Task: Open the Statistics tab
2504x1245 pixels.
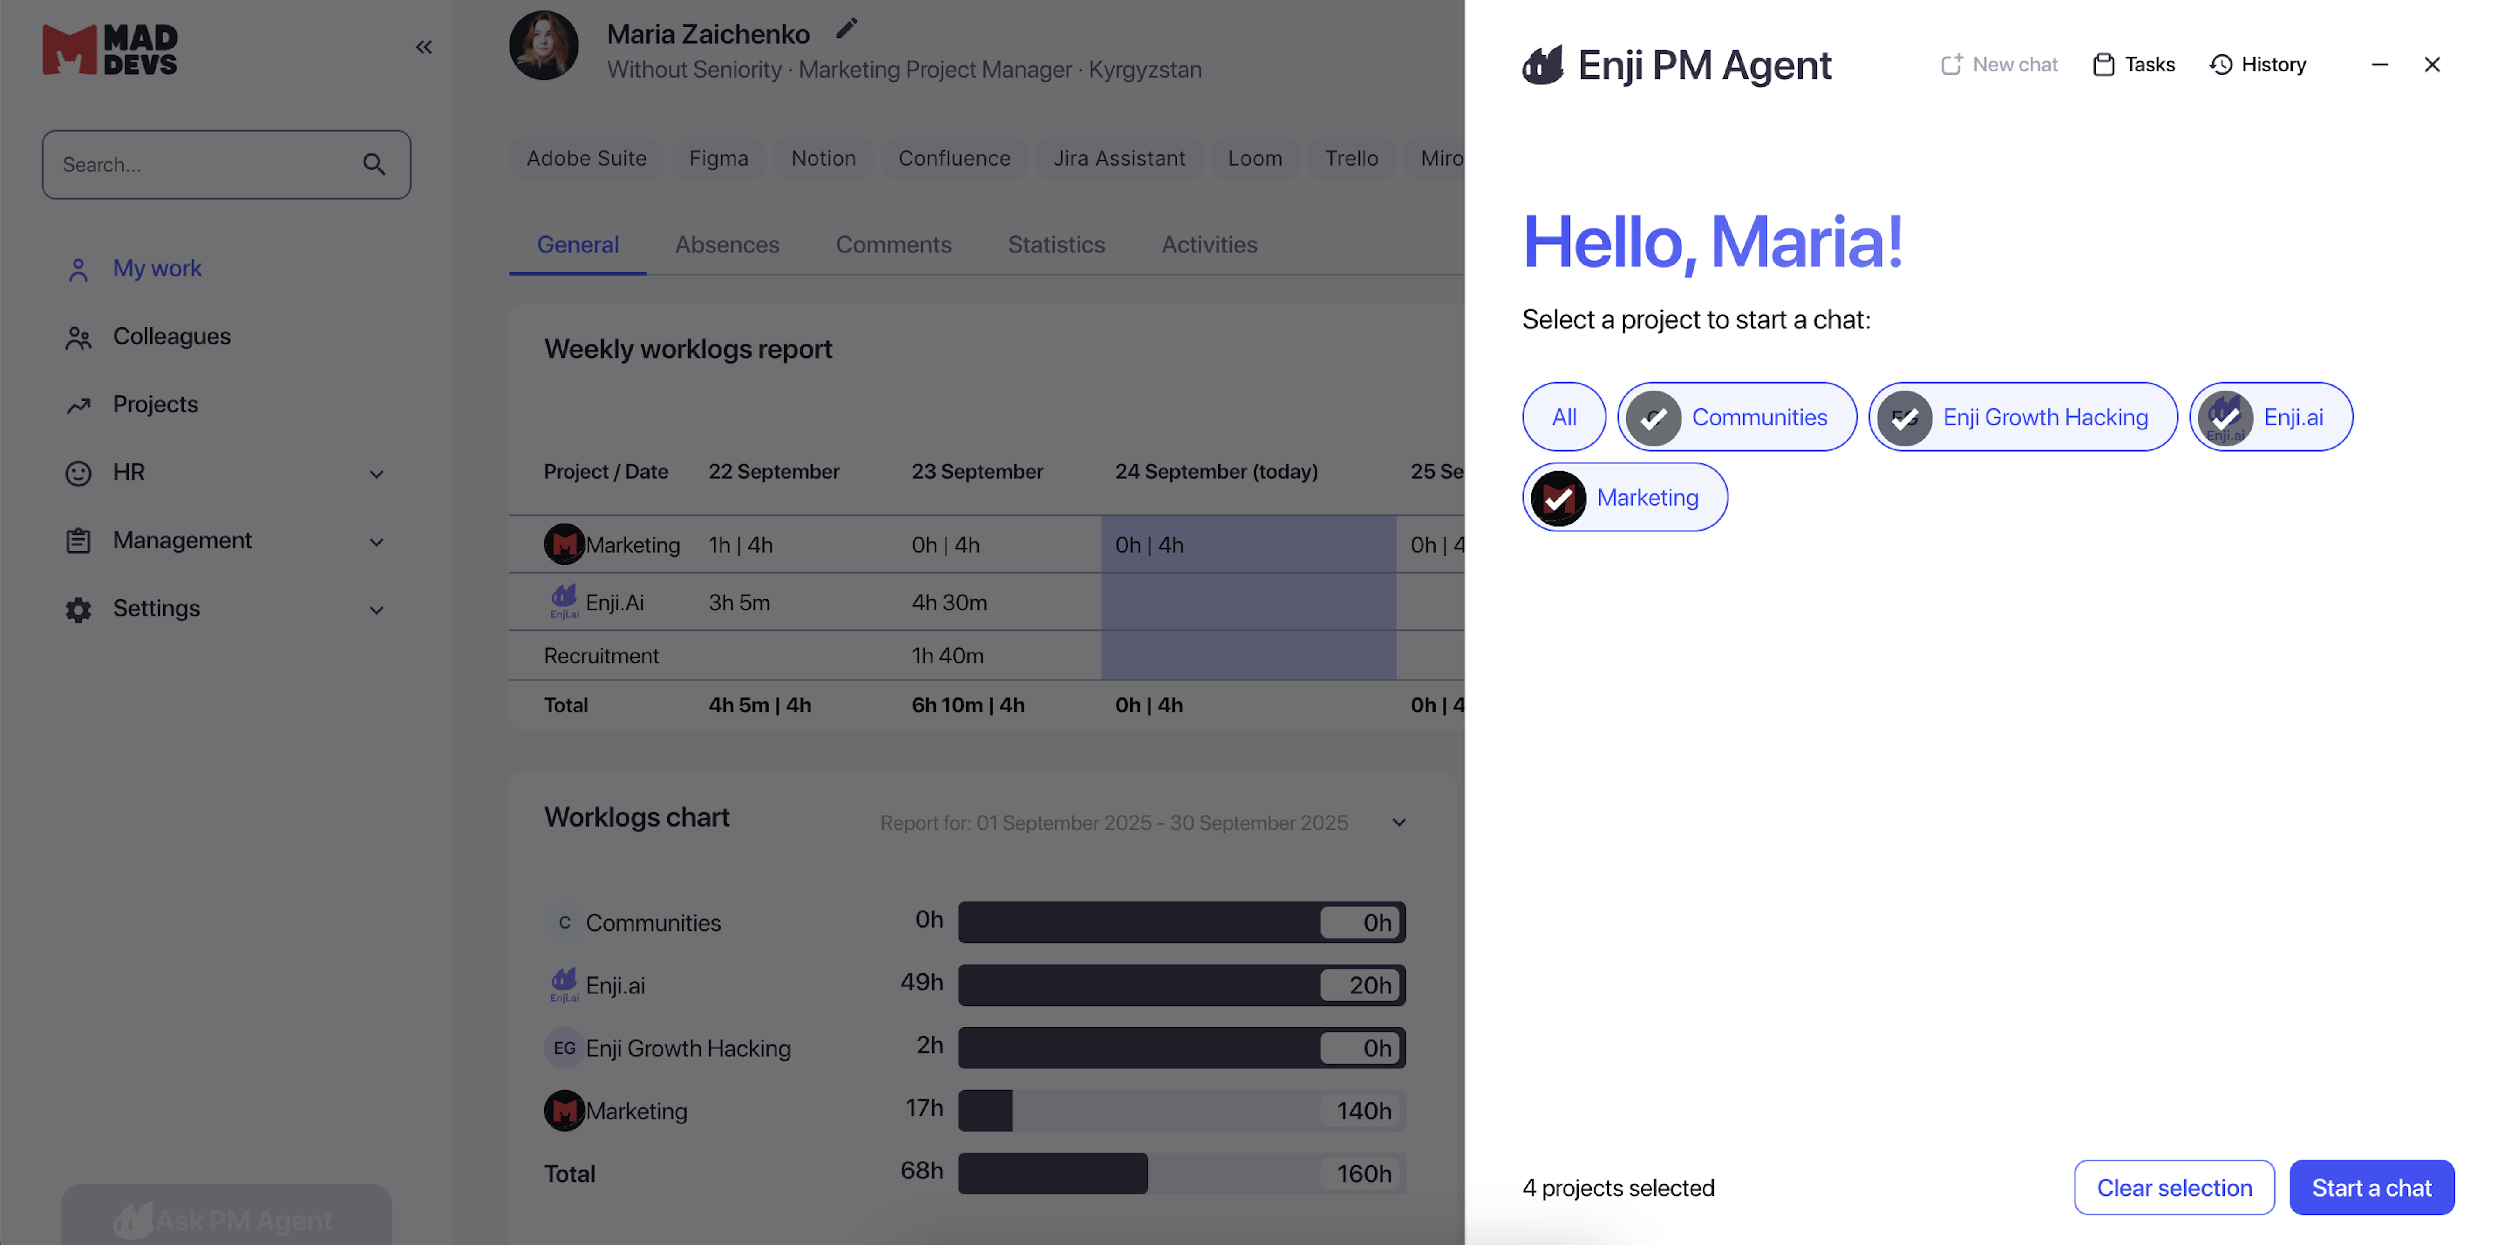Action: pos(1056,245)
